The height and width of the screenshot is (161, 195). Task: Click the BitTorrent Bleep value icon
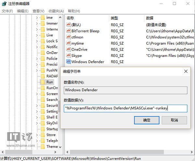coord(68,31)
